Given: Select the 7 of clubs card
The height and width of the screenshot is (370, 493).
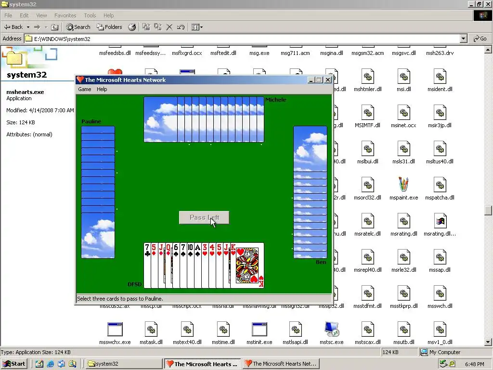Looking at the screenshot, I should pos(147,265).
